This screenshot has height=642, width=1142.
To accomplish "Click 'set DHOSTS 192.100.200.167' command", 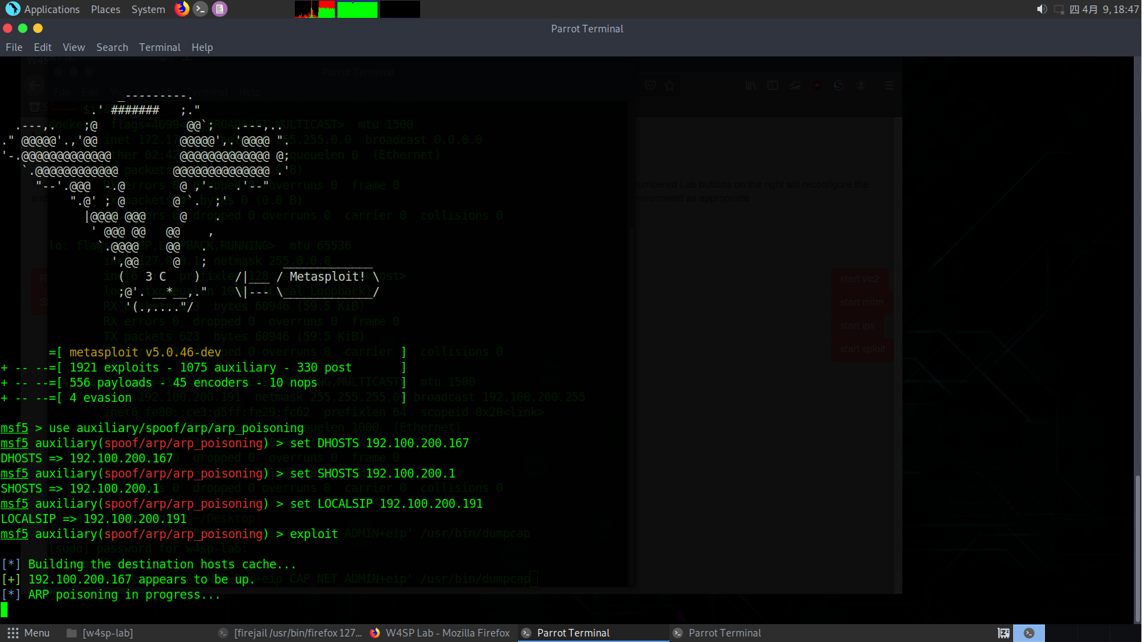I will coord(380,443).
